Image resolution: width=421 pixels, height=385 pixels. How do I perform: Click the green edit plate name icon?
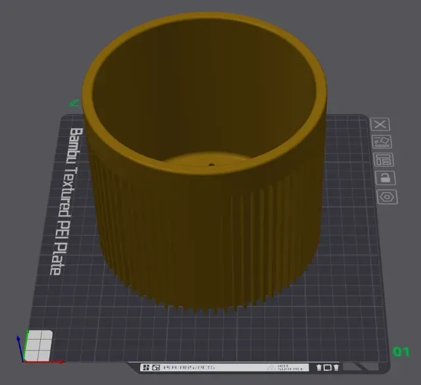tap(74, 103)
